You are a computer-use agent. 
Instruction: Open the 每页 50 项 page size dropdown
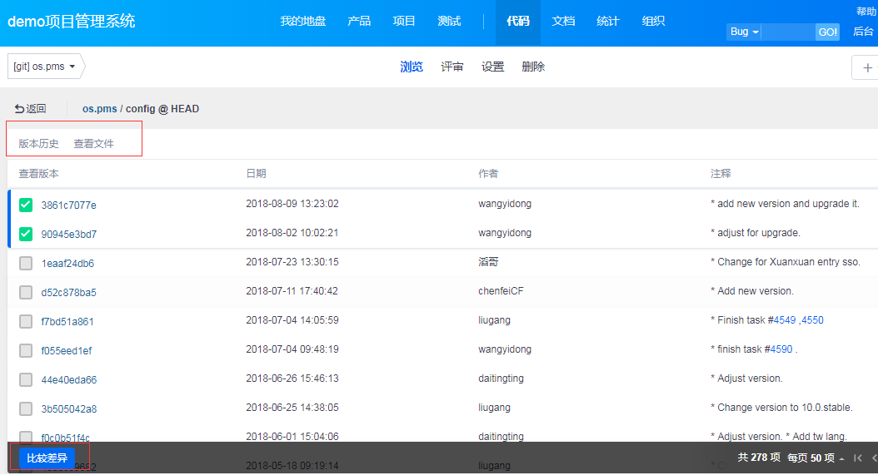(816, 458)
